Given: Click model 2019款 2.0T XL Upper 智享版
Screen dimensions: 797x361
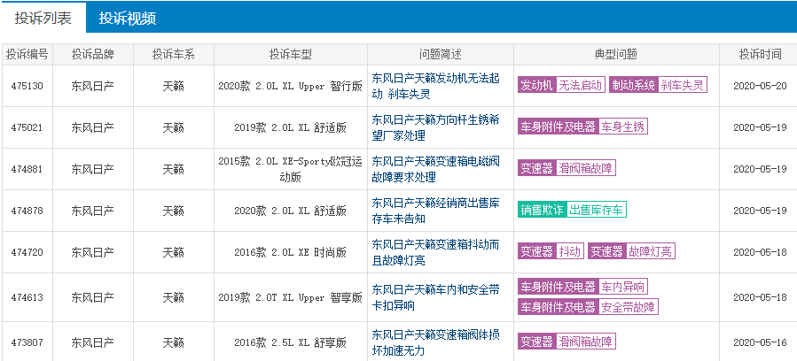Looking at the screenshot, I should (x=290, y=297).
